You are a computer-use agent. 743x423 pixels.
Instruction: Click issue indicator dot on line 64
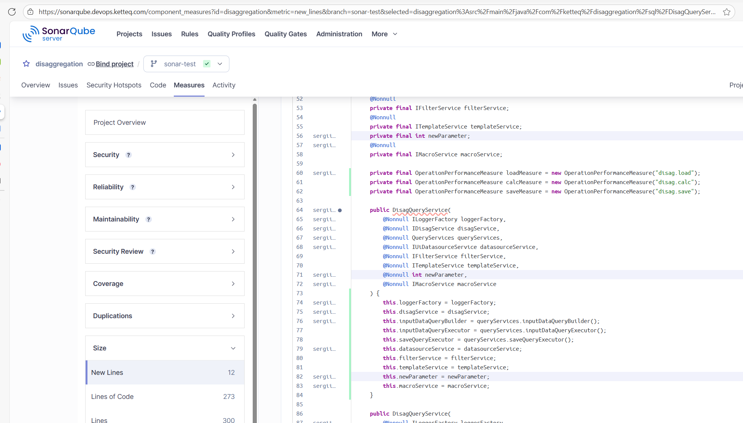(x=340, y=210)
